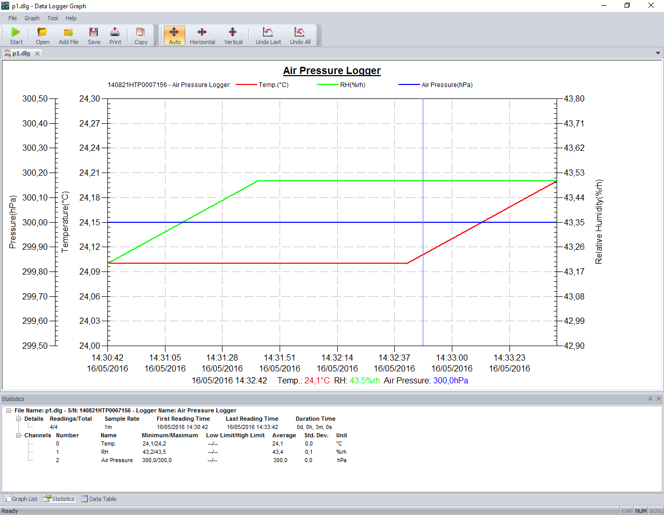The height and width of the screenshot is (515, 664).
Task: Collapse the Details node in Statistics
Action: tap(18, 419)
